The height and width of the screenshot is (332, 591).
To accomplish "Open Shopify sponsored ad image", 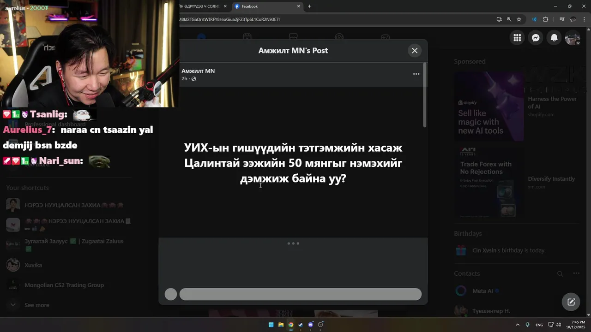I will 489,106.
